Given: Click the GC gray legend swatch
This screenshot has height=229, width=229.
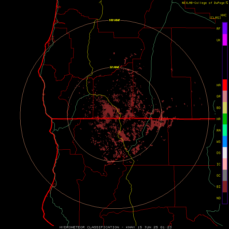Looking at the screenshot, I should tap(225, 175).
